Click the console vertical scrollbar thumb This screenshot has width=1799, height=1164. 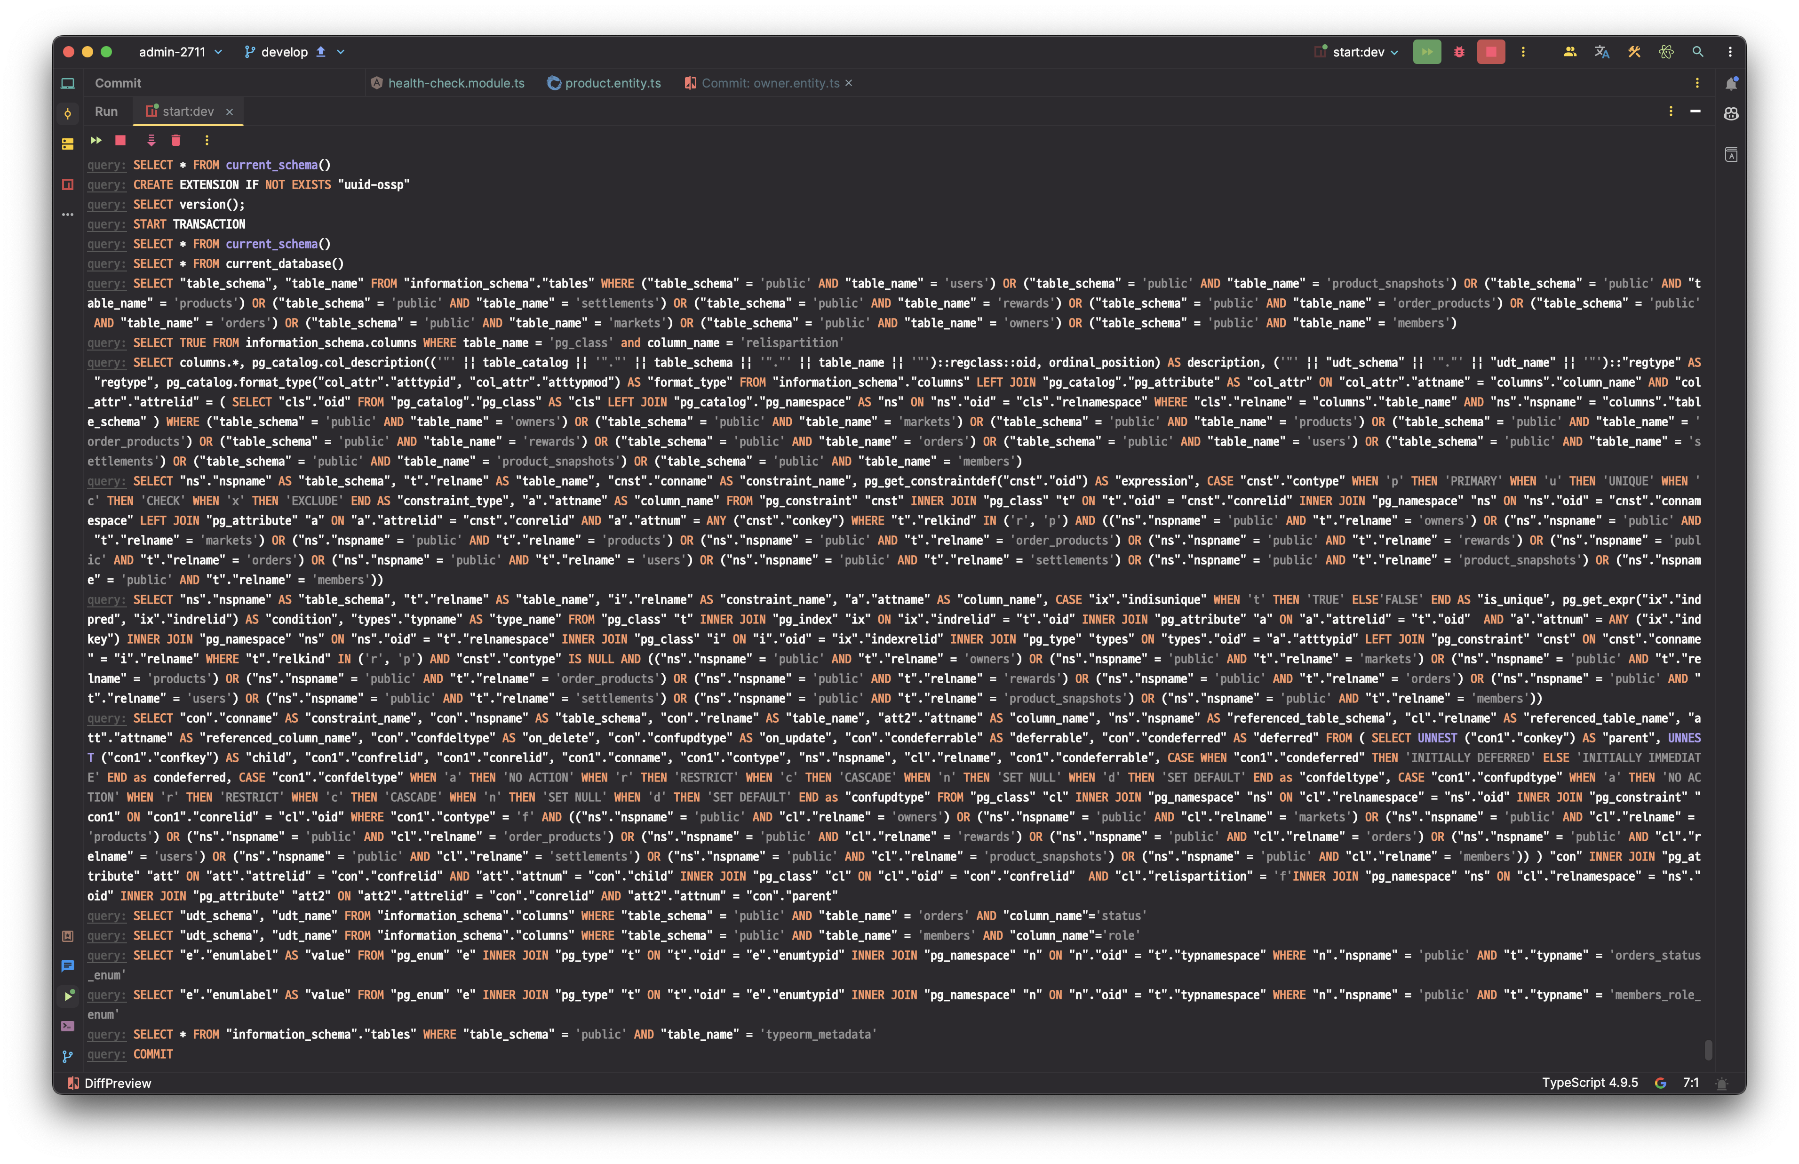coord(1708,1049)
